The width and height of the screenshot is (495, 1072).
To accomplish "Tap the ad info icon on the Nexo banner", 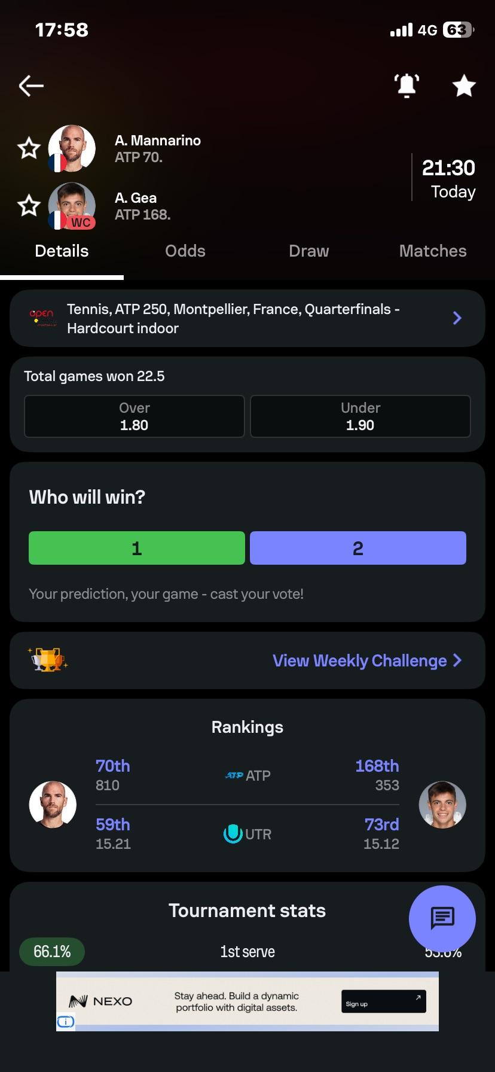I will [x=66, y=1022].
